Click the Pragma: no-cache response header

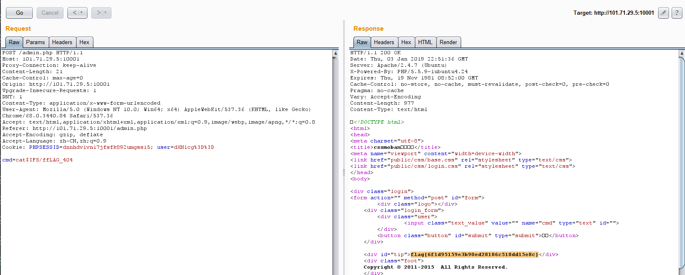(x=377, y=90)
